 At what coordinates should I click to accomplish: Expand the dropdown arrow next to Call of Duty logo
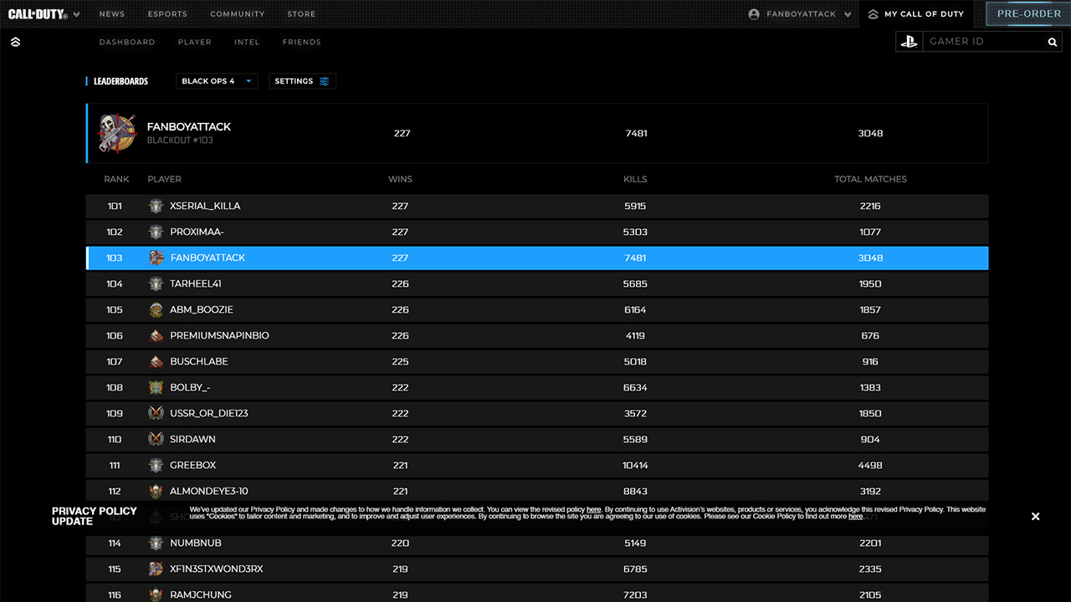tap(77, 14)
